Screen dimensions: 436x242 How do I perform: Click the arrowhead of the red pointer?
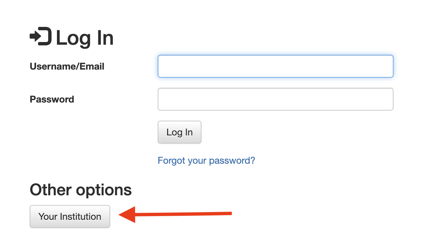[127, 214]
